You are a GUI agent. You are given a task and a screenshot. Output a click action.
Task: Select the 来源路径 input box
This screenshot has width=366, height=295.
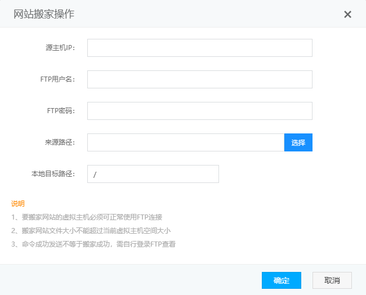tap(185, 142)
